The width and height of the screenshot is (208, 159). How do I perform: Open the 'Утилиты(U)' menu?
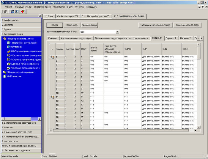pos(59,7)
